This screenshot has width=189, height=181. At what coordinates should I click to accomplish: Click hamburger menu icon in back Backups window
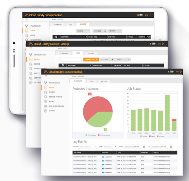click(27, 19)
